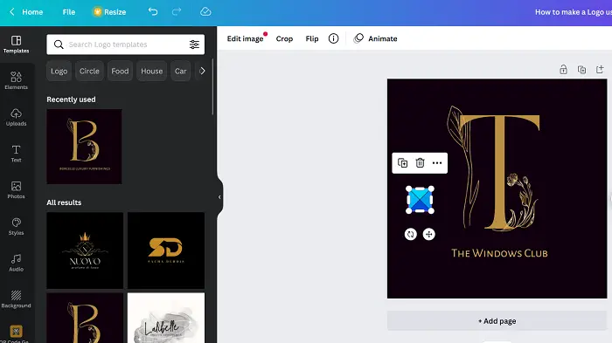Select the Logo category chip
Viewport: 612px width, 343px height.
pyautogui.click(x=59, y=71)
